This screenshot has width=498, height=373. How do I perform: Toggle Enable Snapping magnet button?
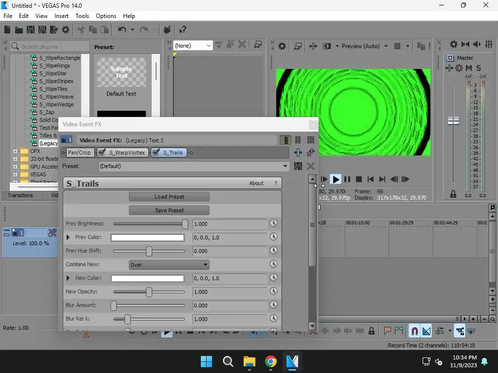click(414, 331)
